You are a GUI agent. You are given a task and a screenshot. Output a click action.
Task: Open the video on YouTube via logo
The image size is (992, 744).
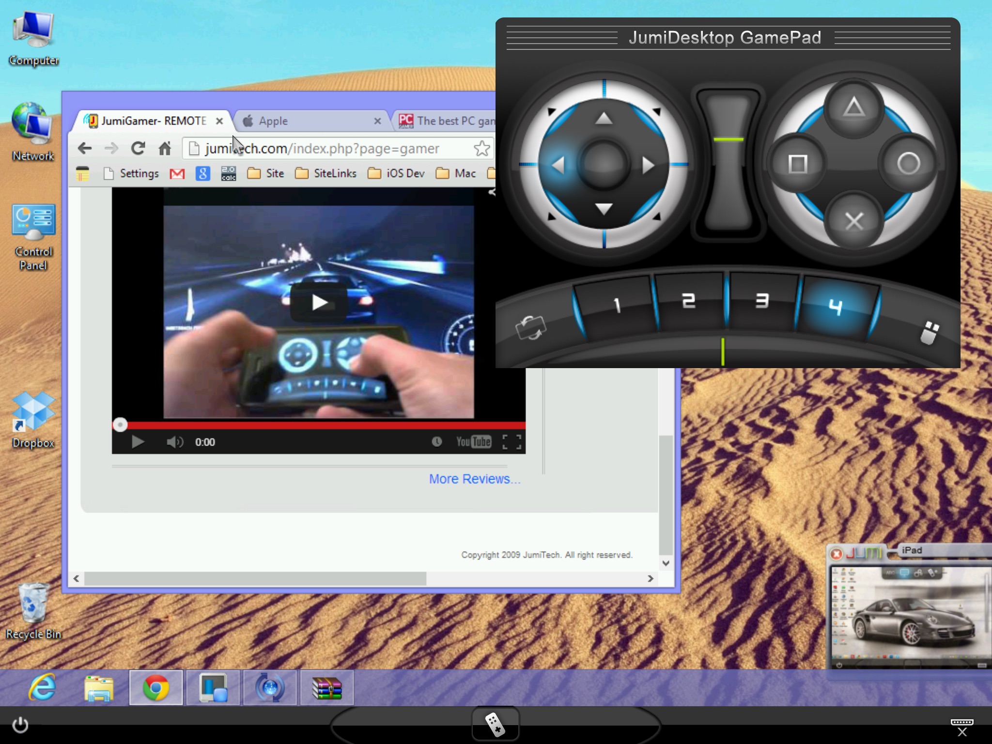[473, 441]
